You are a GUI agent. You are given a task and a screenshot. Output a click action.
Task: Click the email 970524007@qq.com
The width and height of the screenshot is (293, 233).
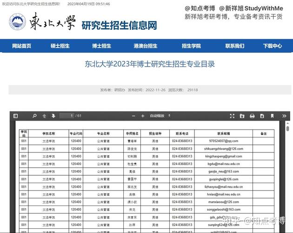coord(224,141)
